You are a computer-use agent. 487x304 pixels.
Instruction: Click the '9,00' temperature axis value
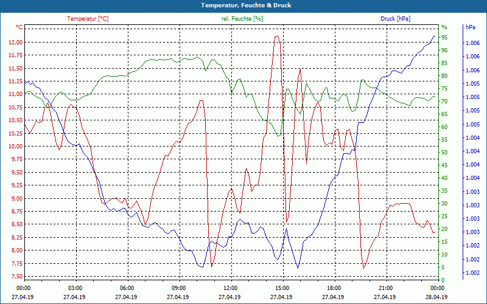(17, 199)
